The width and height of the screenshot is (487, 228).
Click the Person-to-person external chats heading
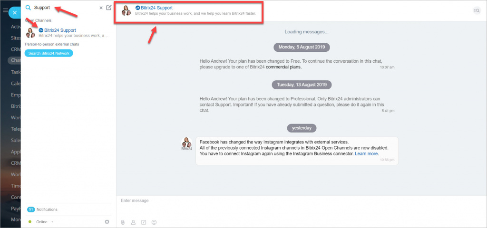(52, 44)
